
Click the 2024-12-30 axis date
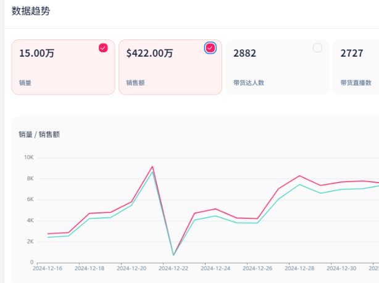coord(341,268)
